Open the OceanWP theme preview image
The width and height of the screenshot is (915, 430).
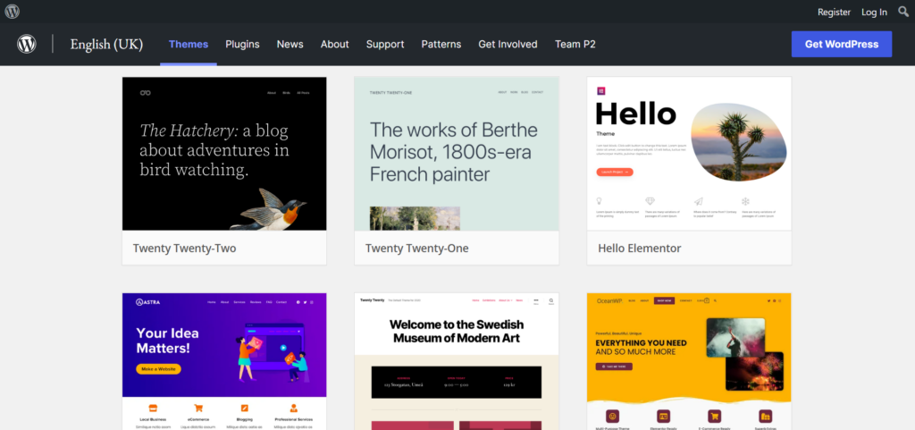pos(689,361)
